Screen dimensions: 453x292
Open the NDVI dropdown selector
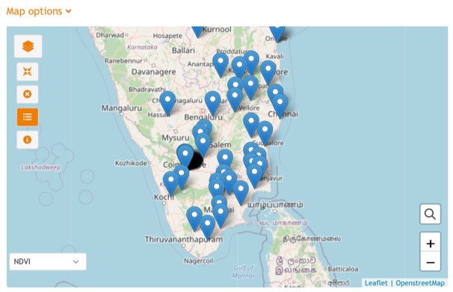[x=48, y=261]
